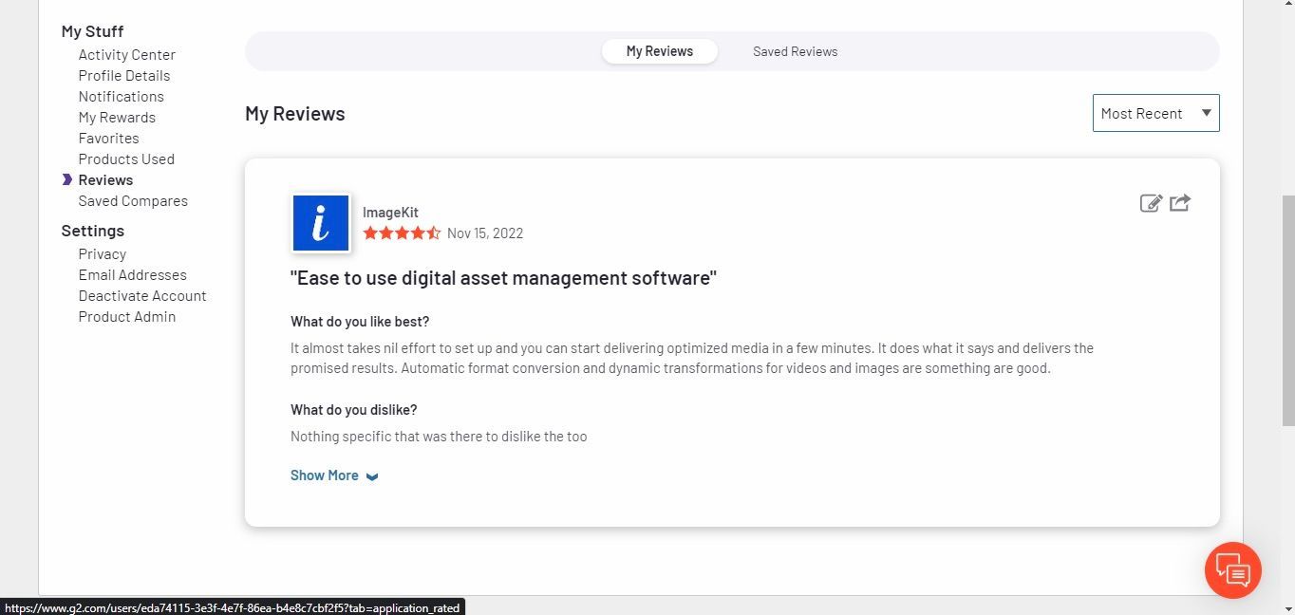This screenshot has width=1295, height=615.
Task: Go to Notifications page
Action: [122, 96]
